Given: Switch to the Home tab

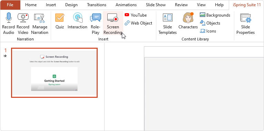Looking at the screenshot, I should tap(31, 5).
